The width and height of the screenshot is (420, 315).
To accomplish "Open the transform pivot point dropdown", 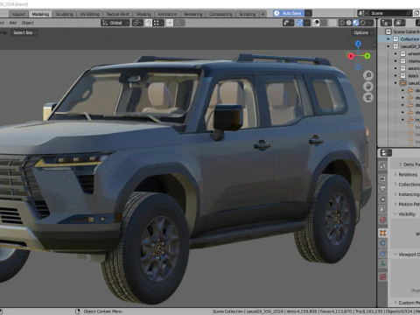I will click(x=137, y=23).
